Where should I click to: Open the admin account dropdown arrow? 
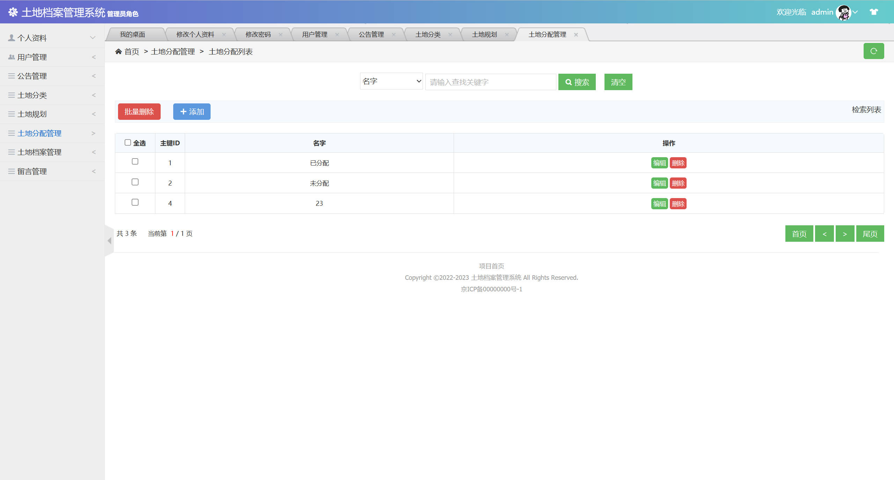[x=855, y=12]
